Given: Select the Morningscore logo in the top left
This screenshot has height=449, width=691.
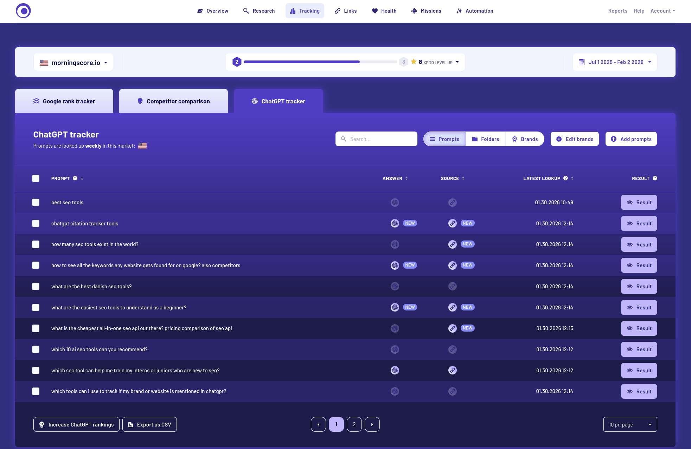Looking at the screenshot, I should [23, 11].
